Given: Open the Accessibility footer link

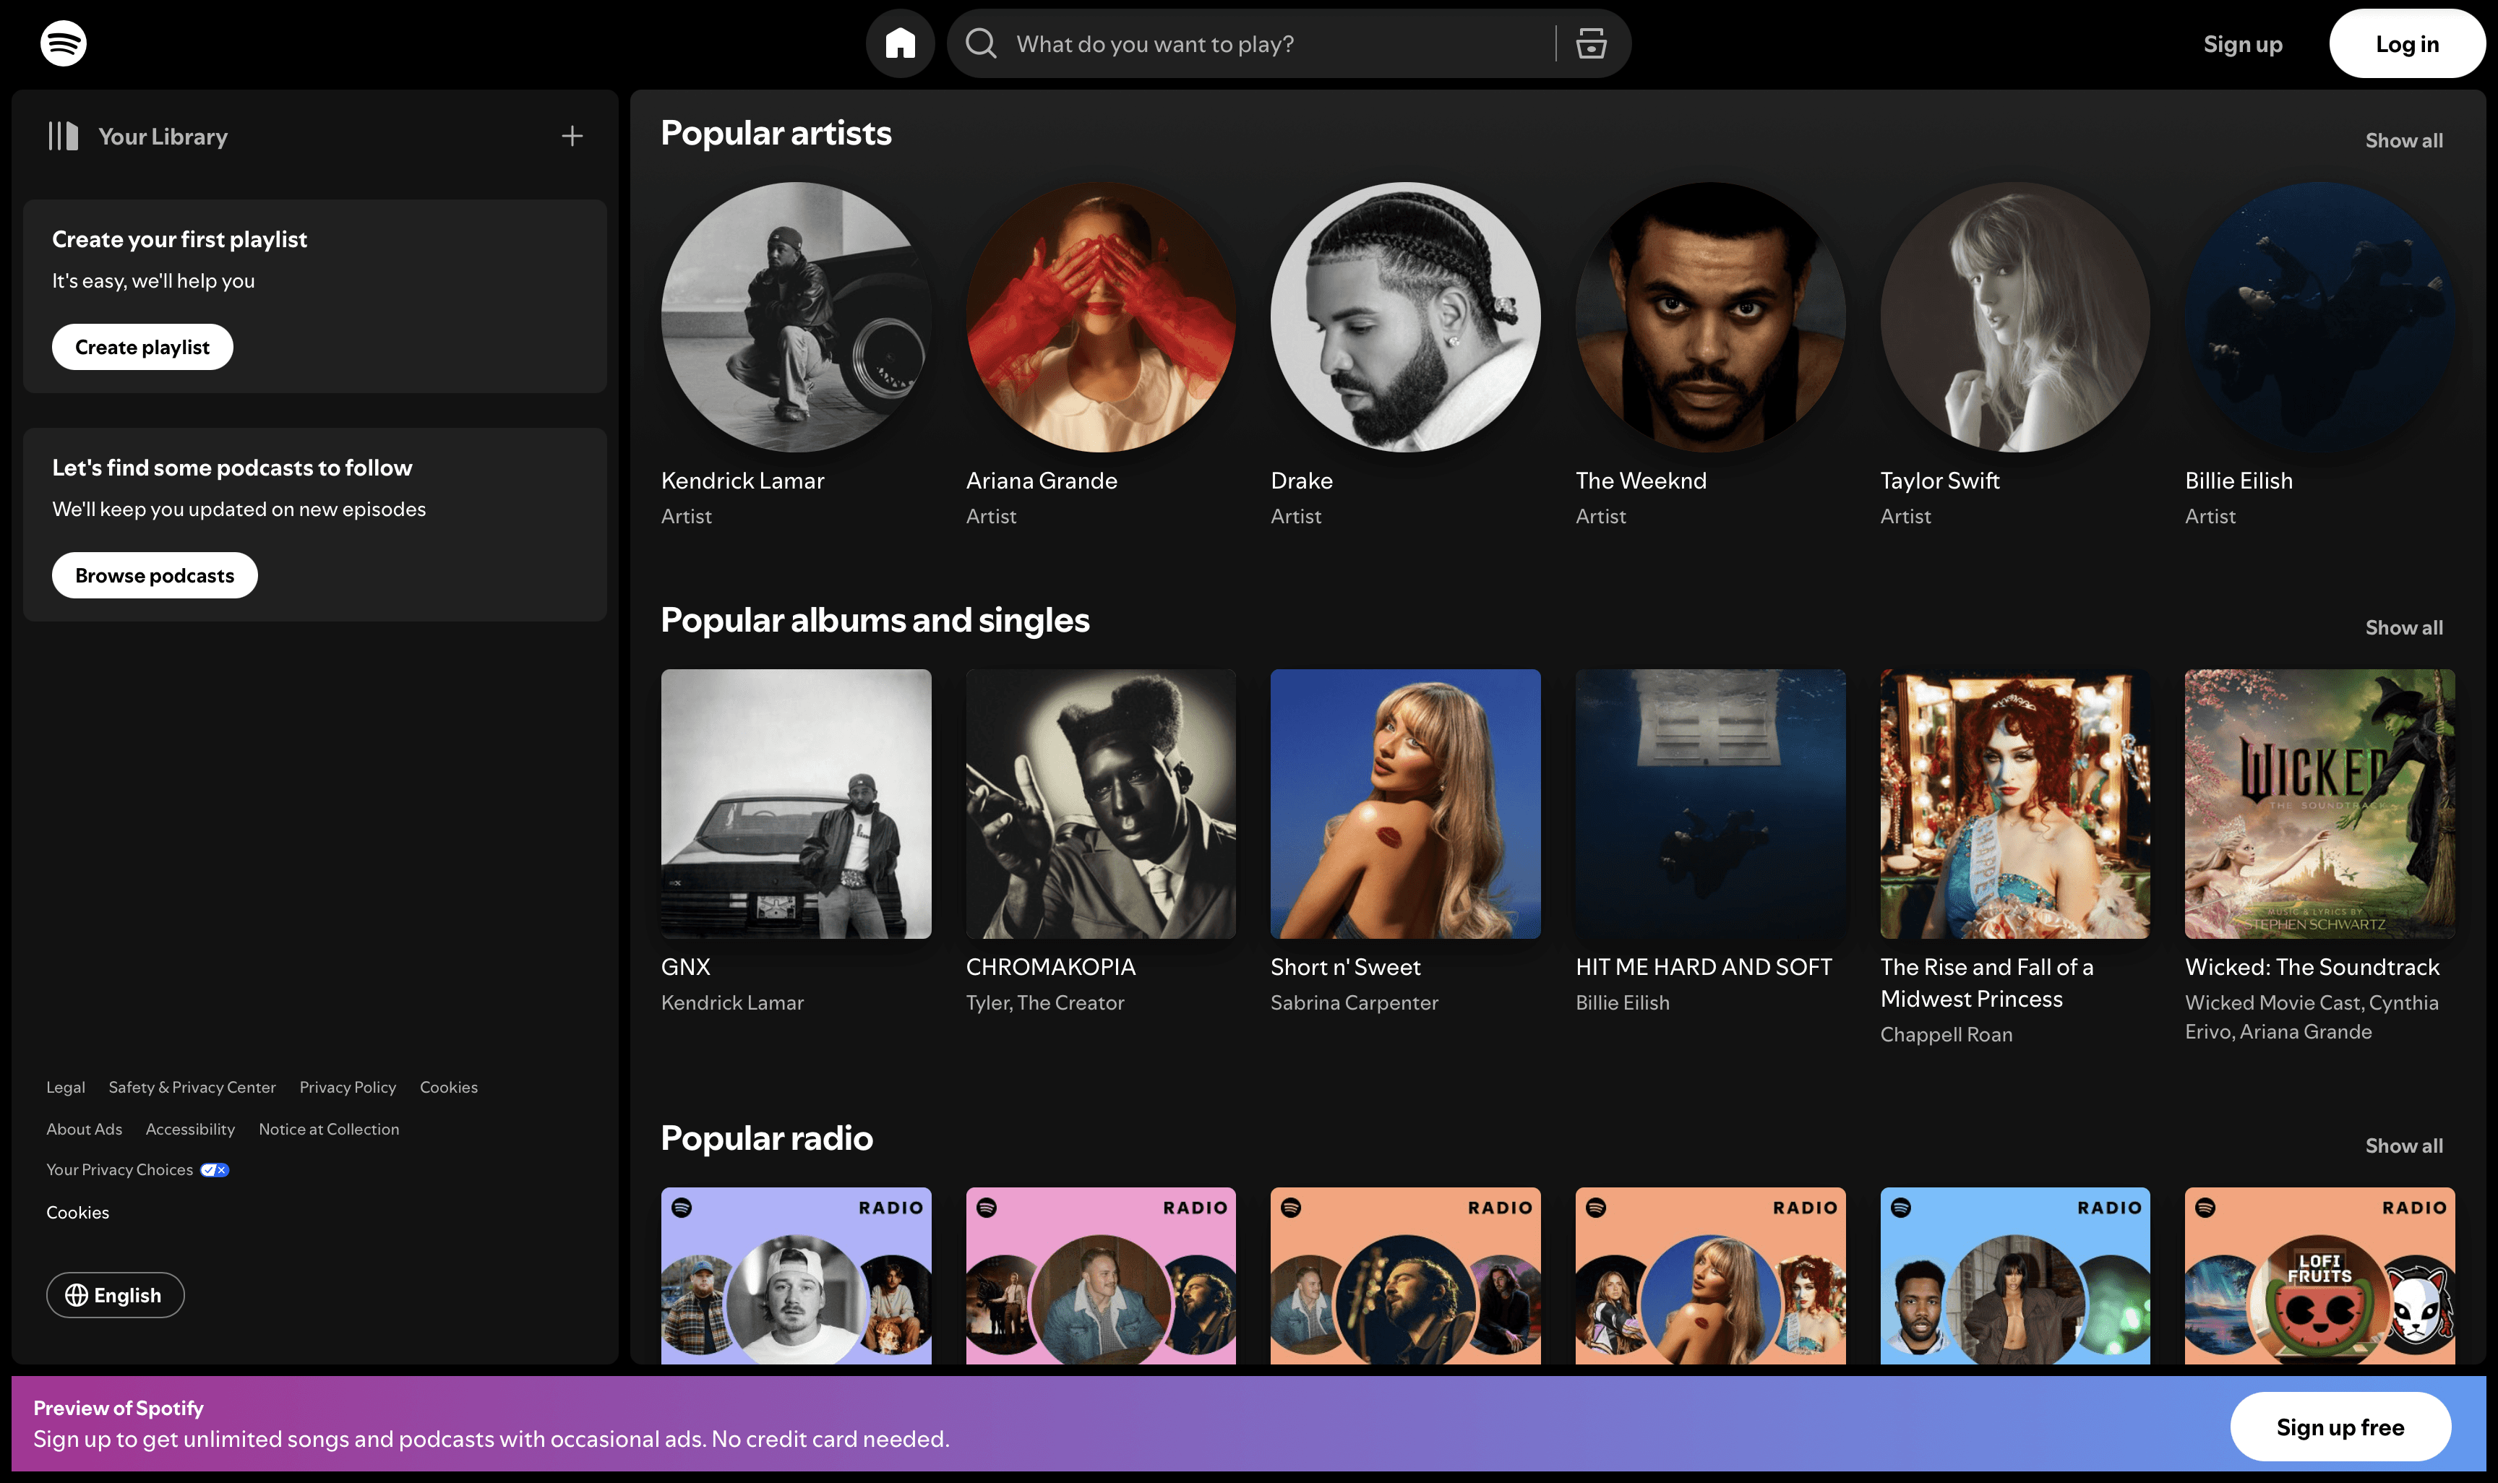Looking at the screenshot, I should [x=190, y=1130].
